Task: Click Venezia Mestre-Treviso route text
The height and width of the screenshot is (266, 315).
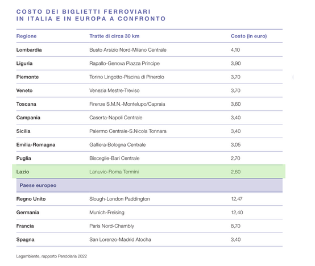Action: (x=114, y=90)
